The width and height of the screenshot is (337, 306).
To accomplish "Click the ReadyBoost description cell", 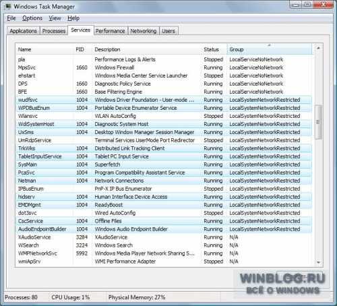I will coord(109,205).
